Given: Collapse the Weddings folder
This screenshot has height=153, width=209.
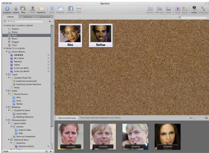Looking at the screenshot, I should (x=6, y=107).
